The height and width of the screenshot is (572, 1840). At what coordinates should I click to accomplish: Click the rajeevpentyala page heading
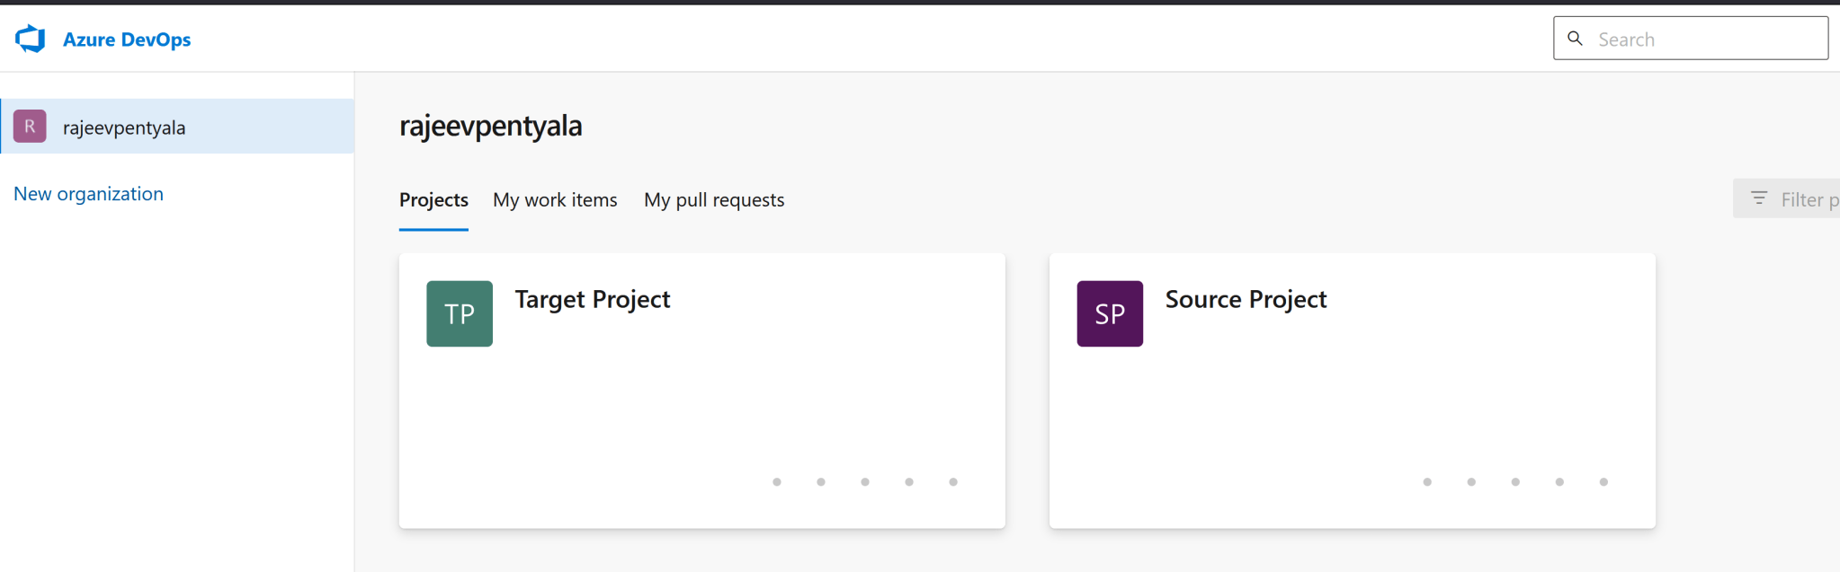(491, 125)
